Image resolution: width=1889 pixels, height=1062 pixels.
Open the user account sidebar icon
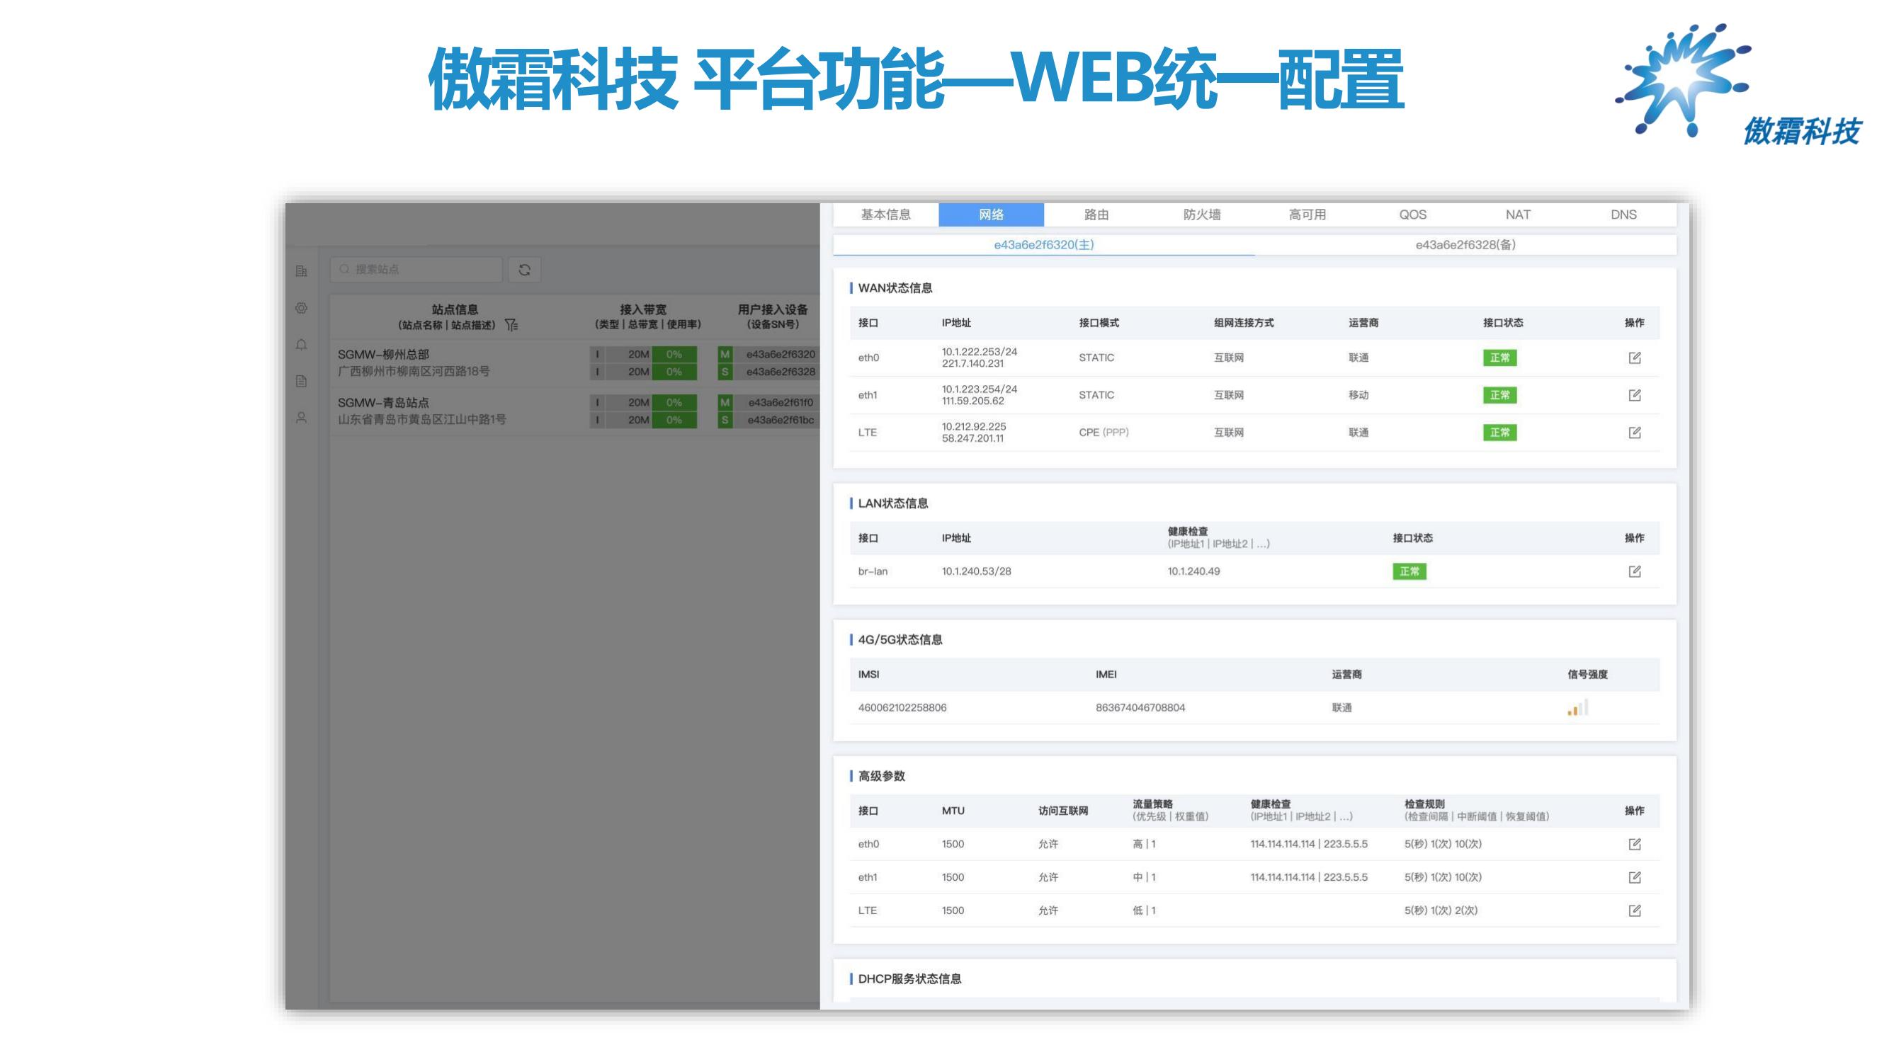(302, 418)
